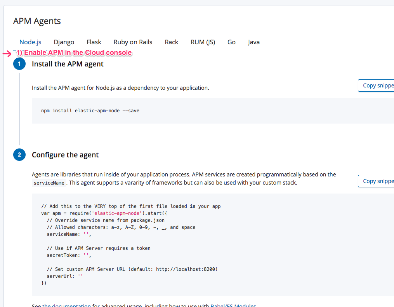
Task: Click the 'Override service name from package.json' comment
Action: [x=106, y=220]
